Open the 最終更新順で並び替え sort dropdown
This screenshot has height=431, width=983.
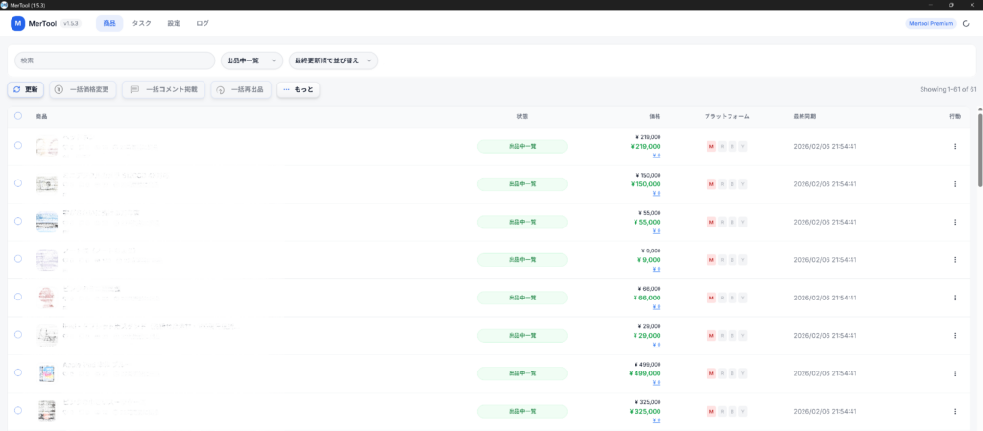[x=333, y=60]
